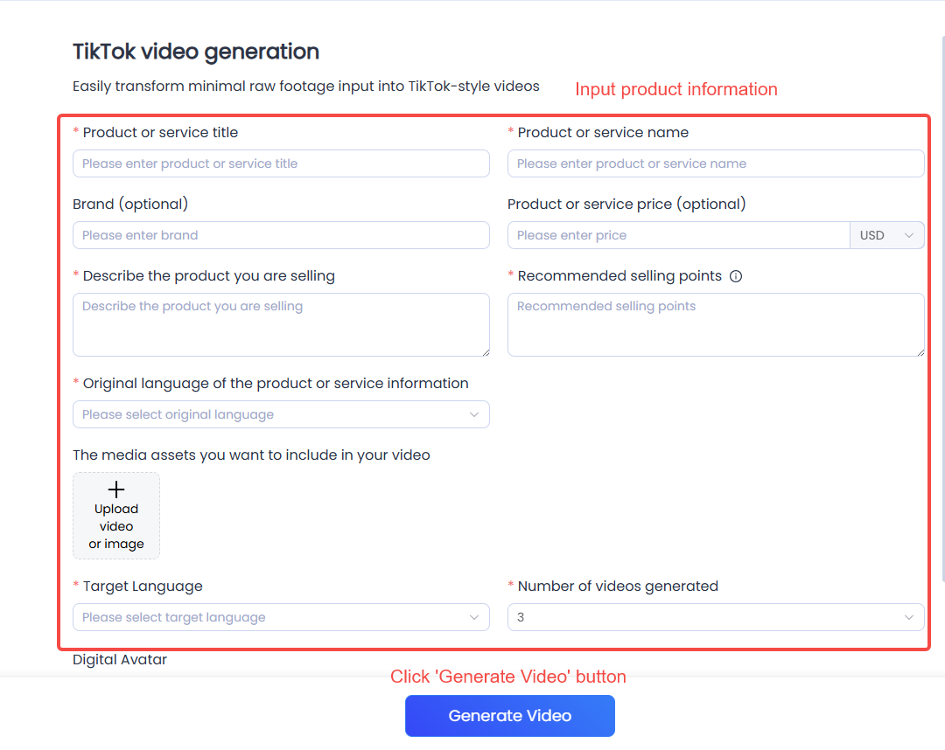Viewport: 945px width, 750px height.
Task: Click the 'Digital Avatar' section label
Action: pyautogui.click(x=120, y=659)
